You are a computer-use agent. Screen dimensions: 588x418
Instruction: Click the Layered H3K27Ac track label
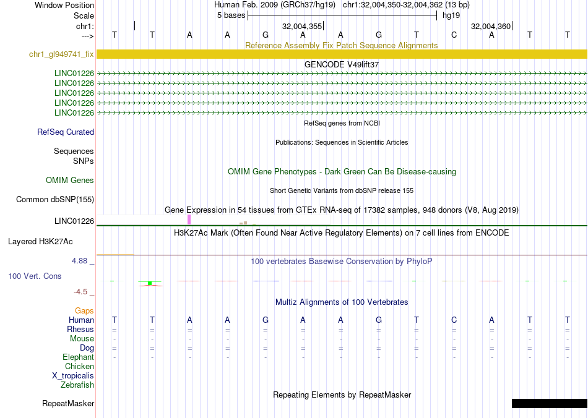[x=40, y=242]
